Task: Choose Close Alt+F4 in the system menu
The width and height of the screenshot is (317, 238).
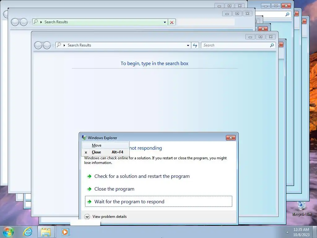Action: (105, 152)
